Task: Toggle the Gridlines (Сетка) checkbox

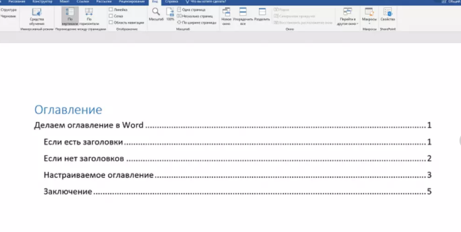Action: [x=111, y=16]
